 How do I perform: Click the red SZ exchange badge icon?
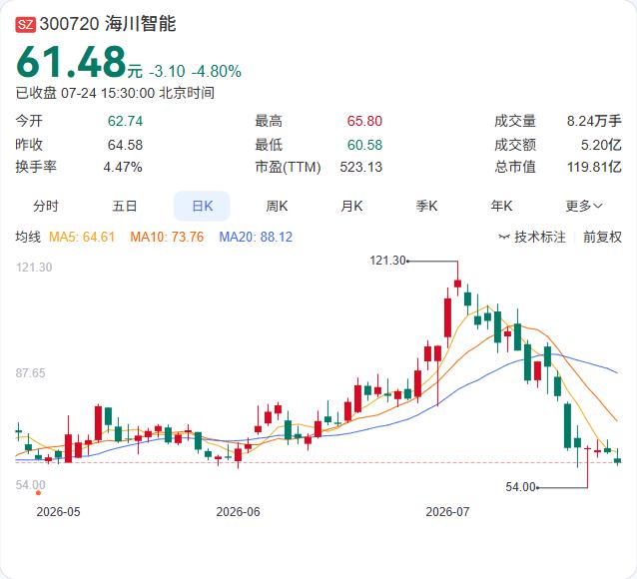pos(26,24)
